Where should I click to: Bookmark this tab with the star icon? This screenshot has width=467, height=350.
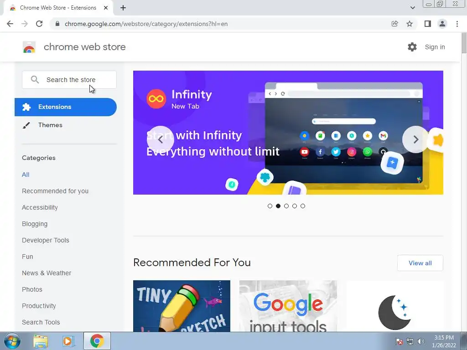point(410,24)
